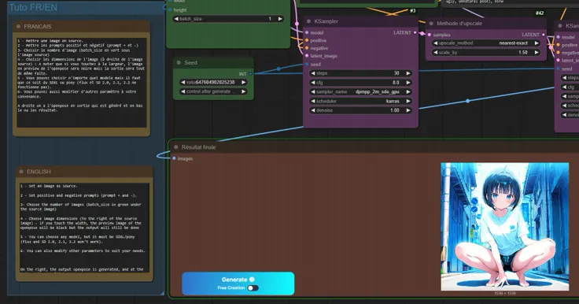Open the generated anime image thumbnail
Image resolution: width=579 pixels, height=304 pixels.
(x=505, y=227)
